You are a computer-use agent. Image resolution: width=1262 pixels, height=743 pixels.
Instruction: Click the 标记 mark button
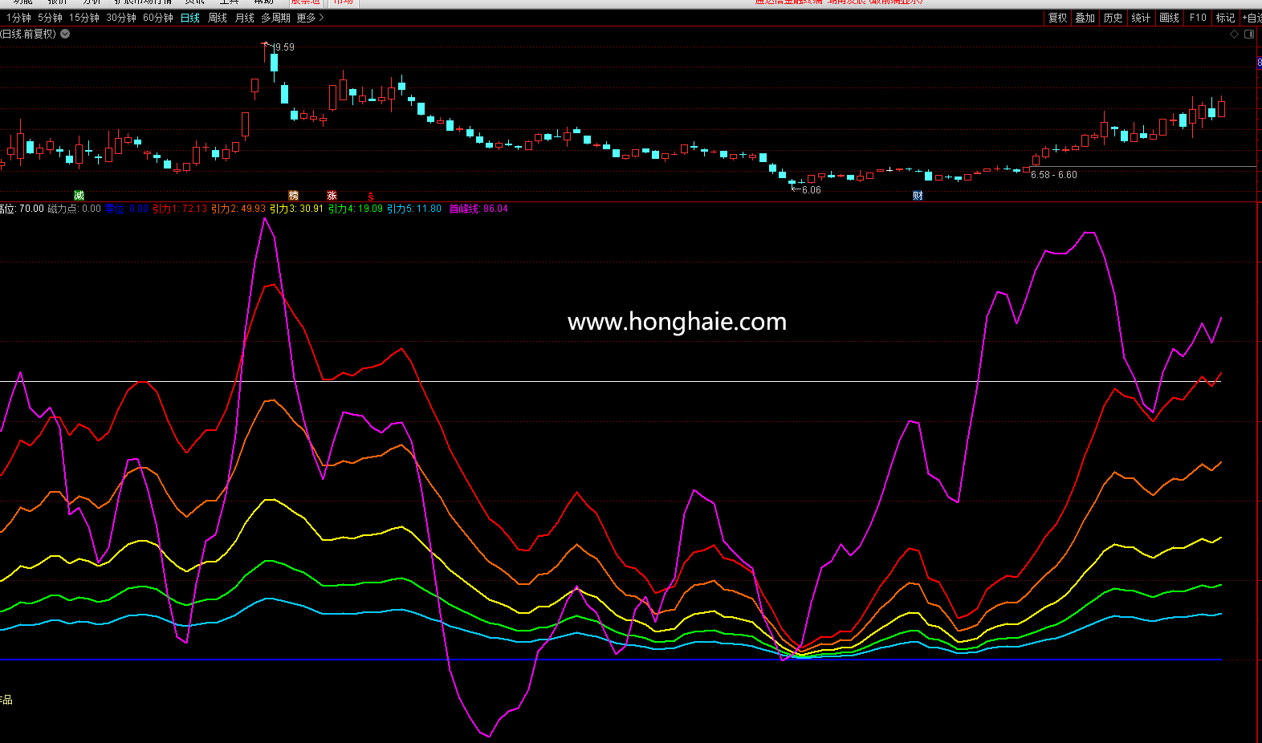[1225, 18]
